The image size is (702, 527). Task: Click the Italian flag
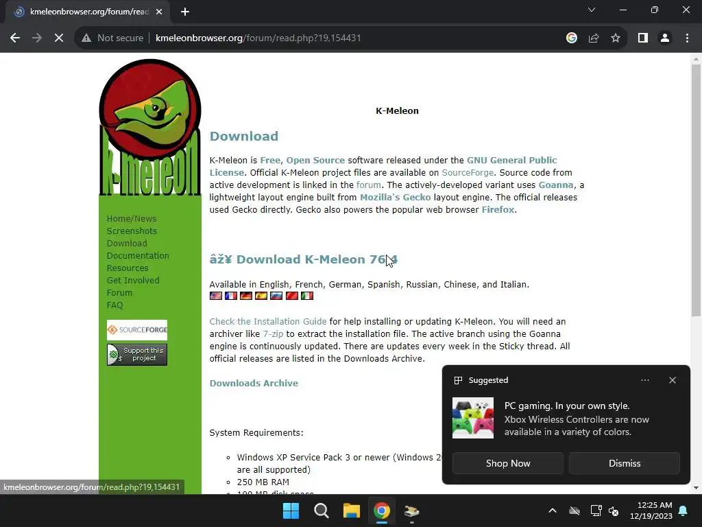tap(307, 296)
